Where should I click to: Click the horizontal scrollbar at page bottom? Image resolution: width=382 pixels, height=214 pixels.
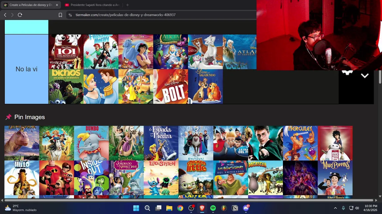[189, 200]
